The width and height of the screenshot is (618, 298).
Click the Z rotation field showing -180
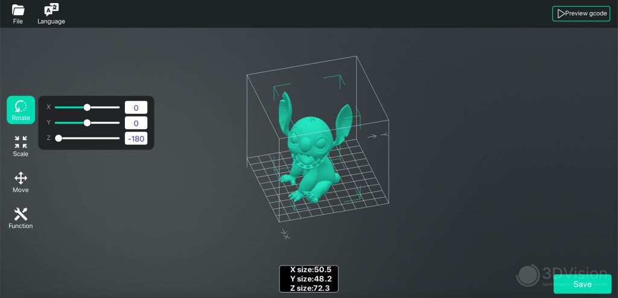pyautogui.click(x=136, y=138)
